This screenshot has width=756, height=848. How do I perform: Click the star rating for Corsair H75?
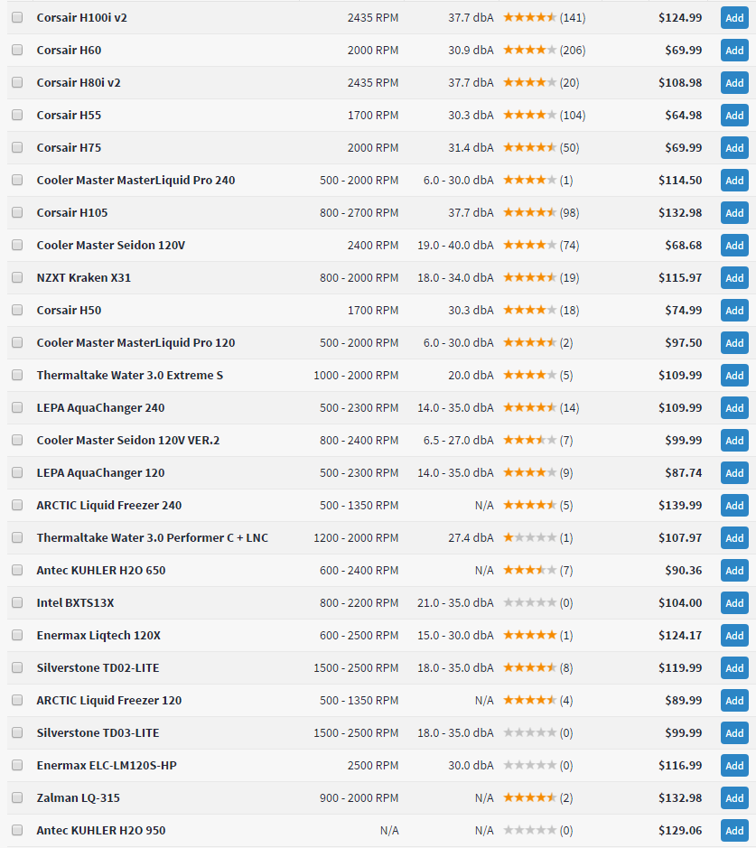click(x=529, y=147)
